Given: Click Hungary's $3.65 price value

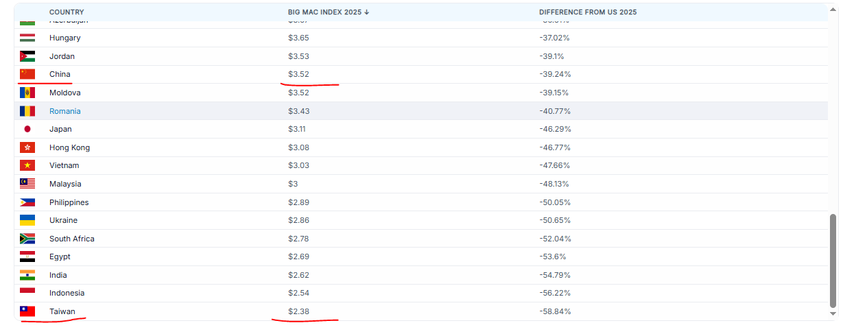Looking at the screenshot, I should click(298, 38).
